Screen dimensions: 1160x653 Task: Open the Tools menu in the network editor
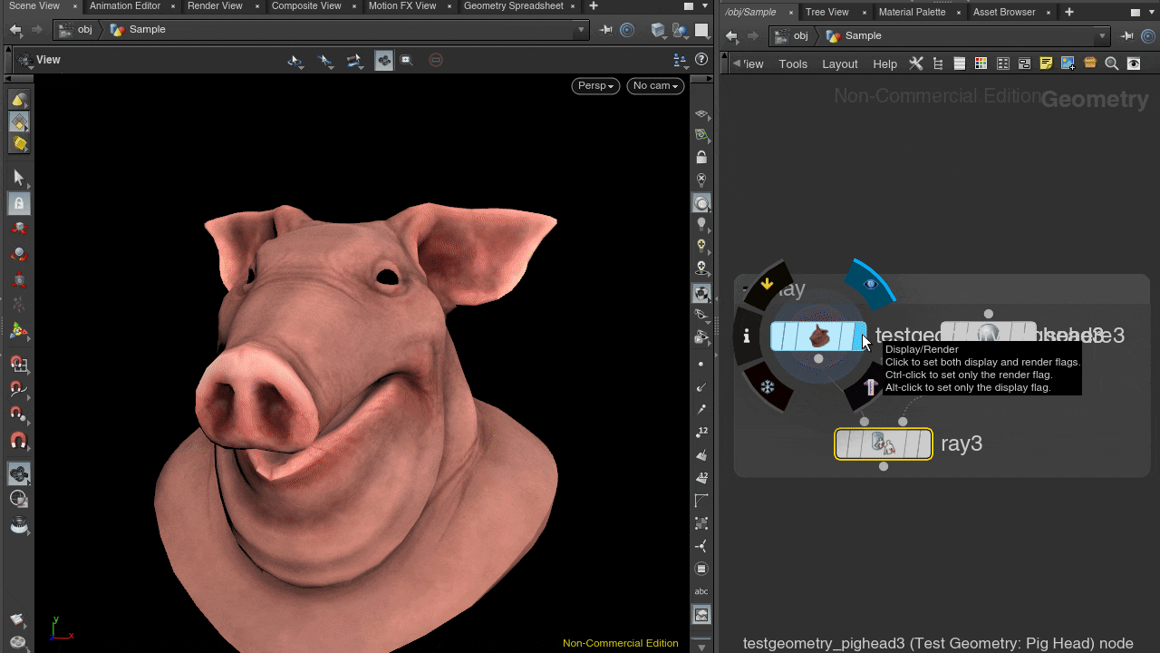[793, 63]
